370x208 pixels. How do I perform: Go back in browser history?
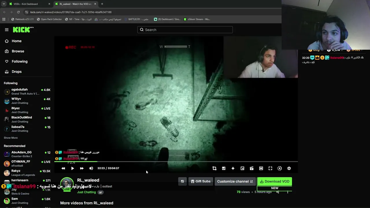pyautogui.click(x=4, y=12)
